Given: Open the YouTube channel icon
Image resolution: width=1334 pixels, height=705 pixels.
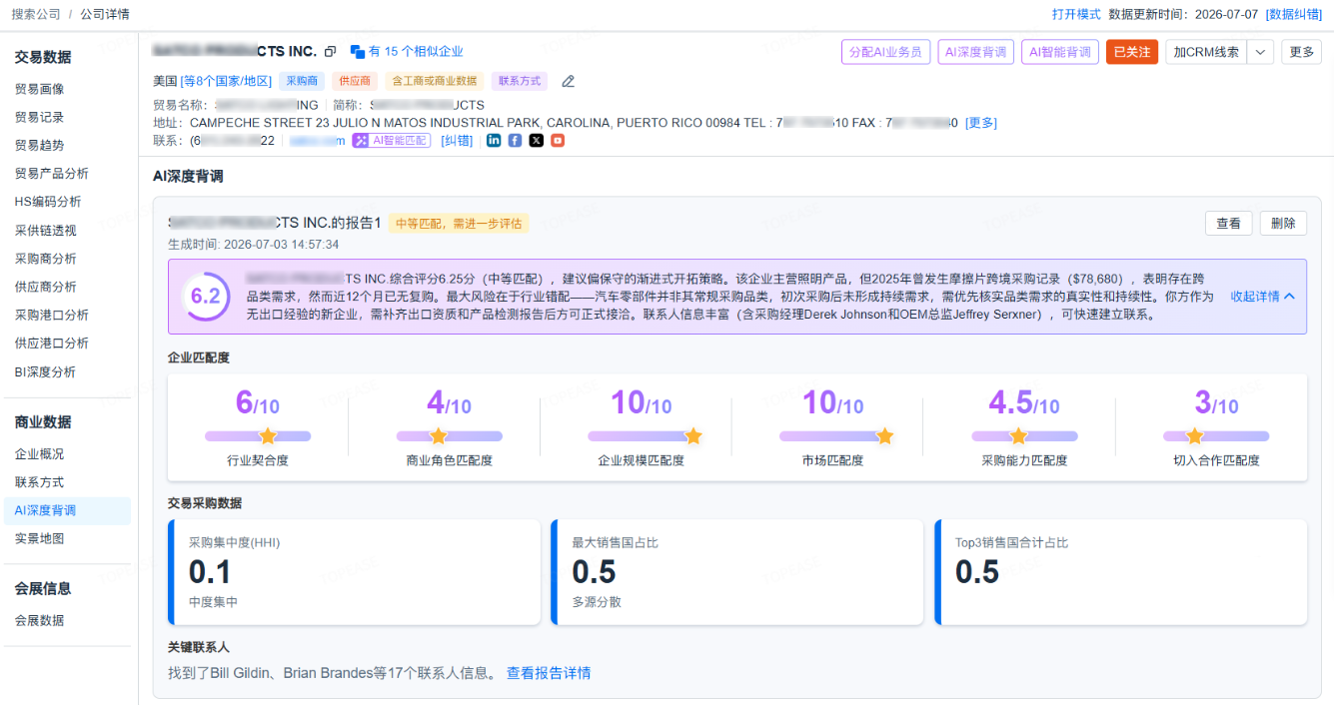Looking at the screenshot, I should click(558, 141).
